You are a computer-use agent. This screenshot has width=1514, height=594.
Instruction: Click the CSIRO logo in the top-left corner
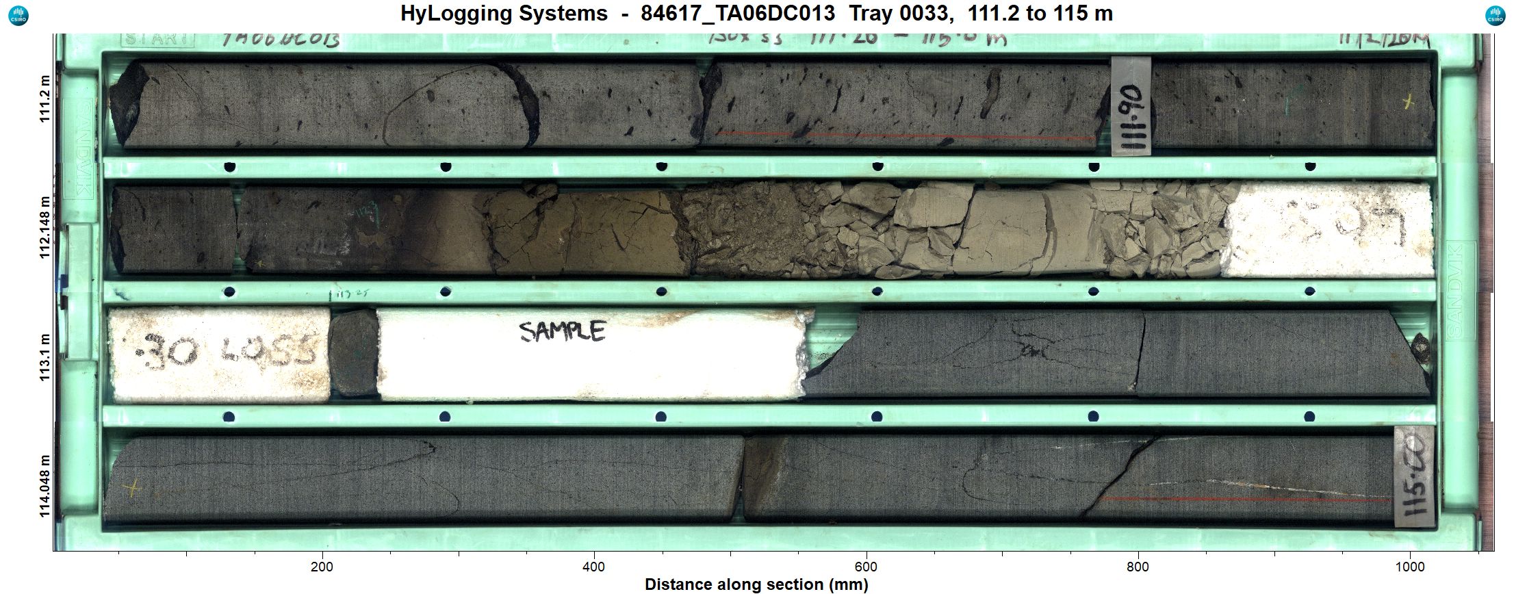(x=18, y=15)
